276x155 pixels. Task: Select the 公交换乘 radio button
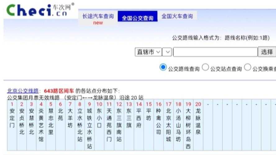pos(247,67)
